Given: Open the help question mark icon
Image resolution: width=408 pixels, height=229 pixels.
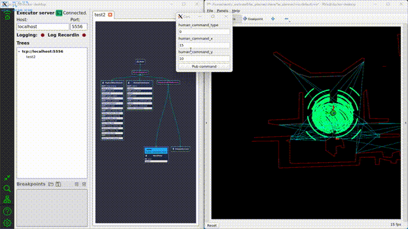Looking at the screenshot, I should point(7,211).
